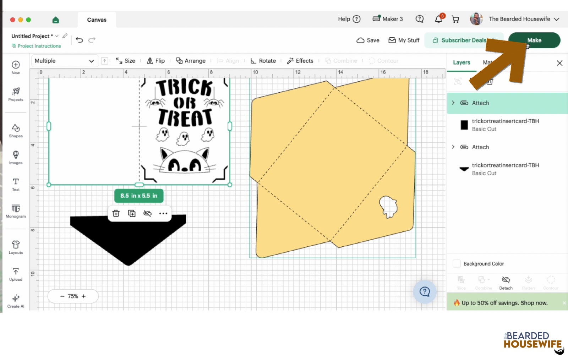The image size is (568, 361).
Task: Detach selection from the floating toolbar
Action: tap(147, 213)
